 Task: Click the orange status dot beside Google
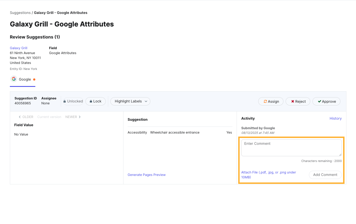pyautogui.click(x=34, y=79)
